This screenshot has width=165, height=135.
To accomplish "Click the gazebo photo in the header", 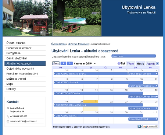I will point(28,18).
